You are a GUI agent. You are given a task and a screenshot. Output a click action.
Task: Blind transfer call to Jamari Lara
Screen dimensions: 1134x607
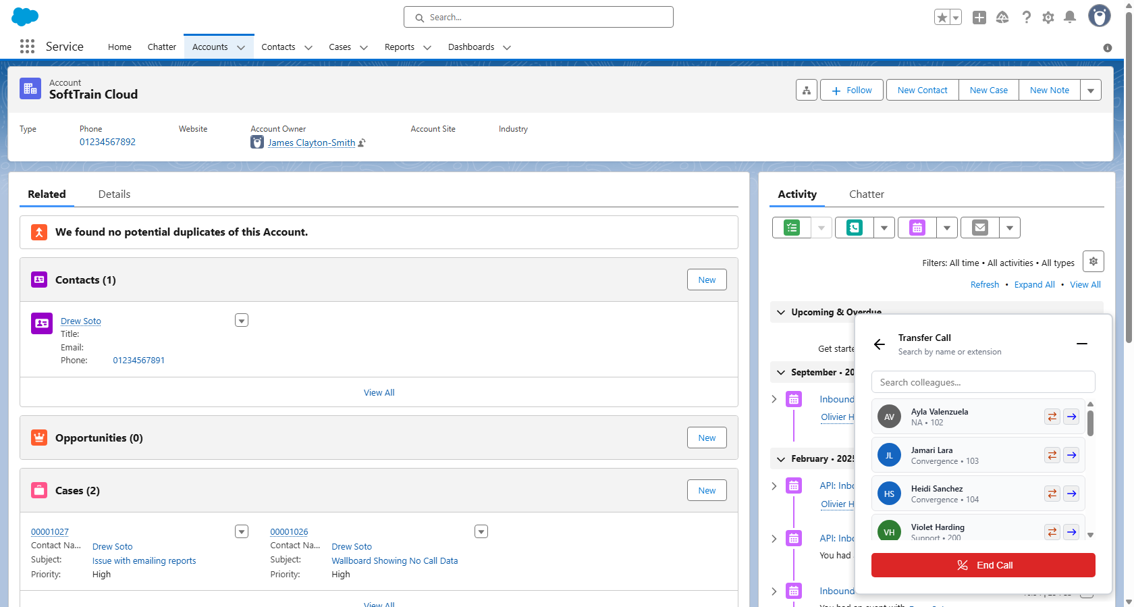point(1071,455)
